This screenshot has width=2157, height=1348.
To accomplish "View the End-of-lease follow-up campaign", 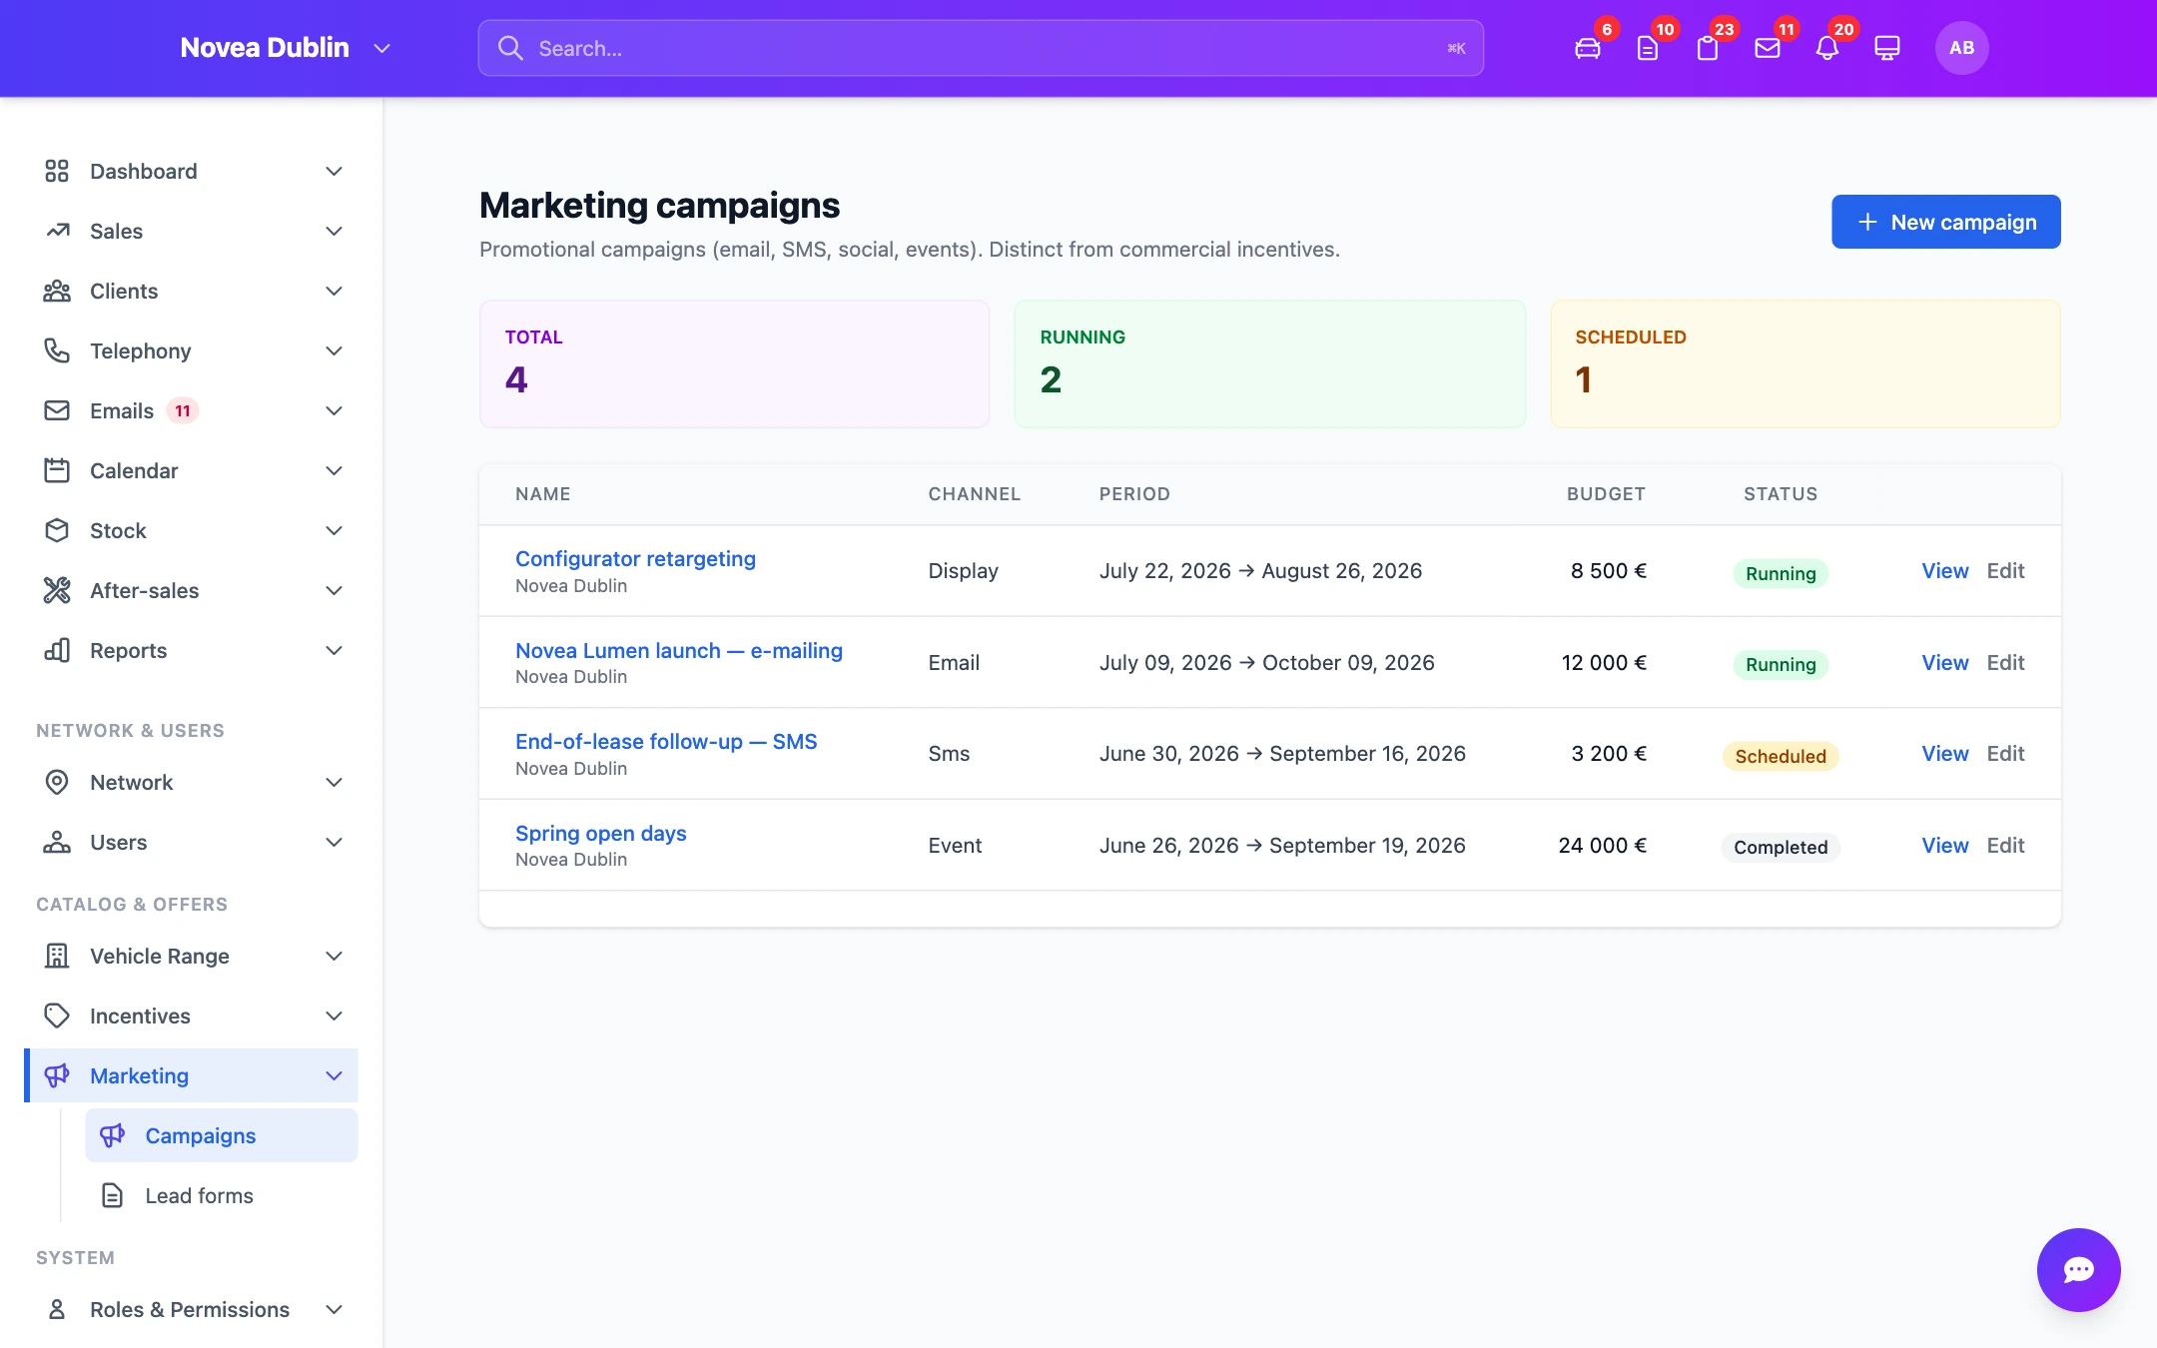I will pos(1944,753).
